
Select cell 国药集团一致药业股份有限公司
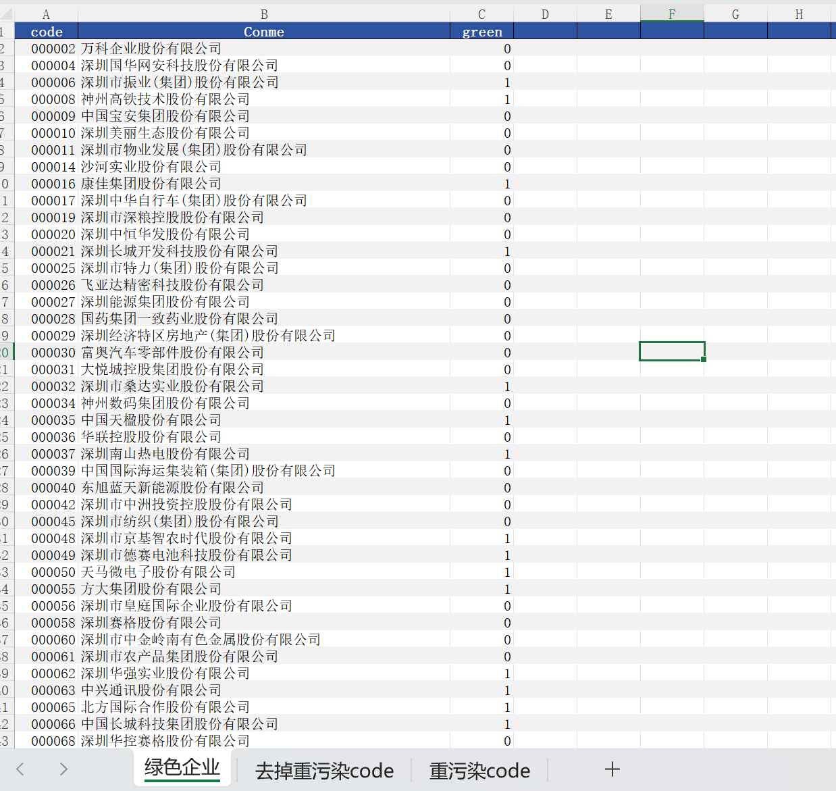tap(264, 318)
